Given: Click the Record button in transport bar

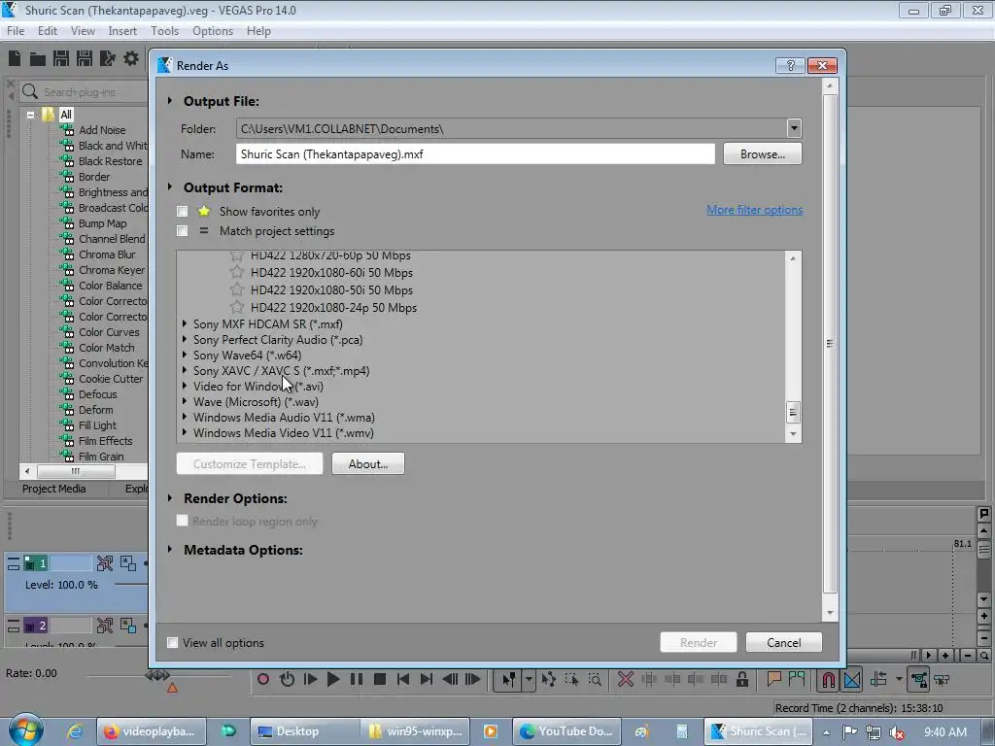Looking at the screenshot, I should click(262, 679).
